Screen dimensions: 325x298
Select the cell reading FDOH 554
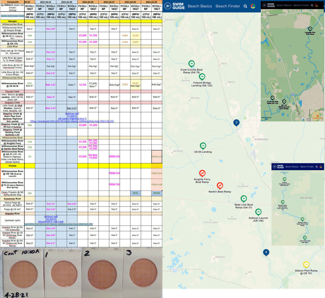pos(115,173)
